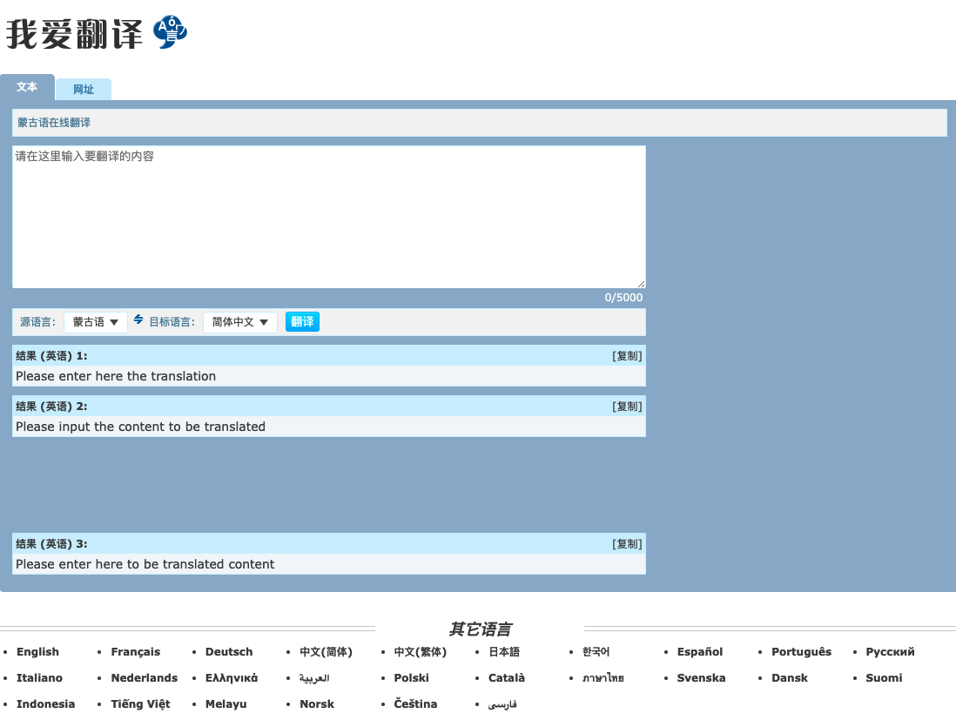Select the Français language link
This screenshot has height=720, width=956.
point(136,652)
